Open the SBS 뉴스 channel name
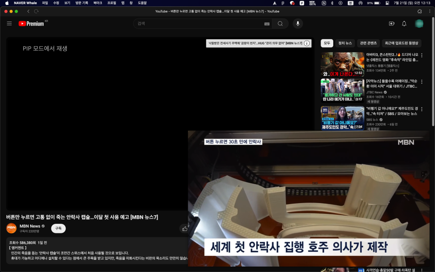This screenshot has height=272, width=435. [372, 120]
